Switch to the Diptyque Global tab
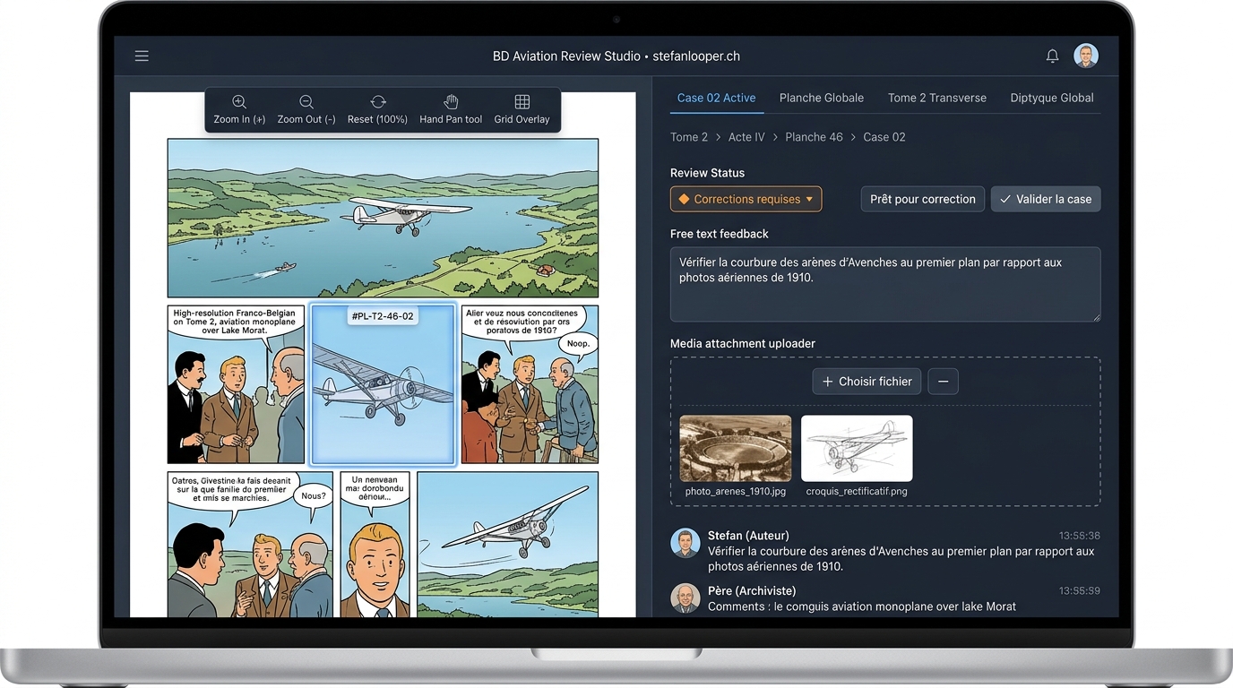The image size is (1233, 688). click(x=1052, y=98)
